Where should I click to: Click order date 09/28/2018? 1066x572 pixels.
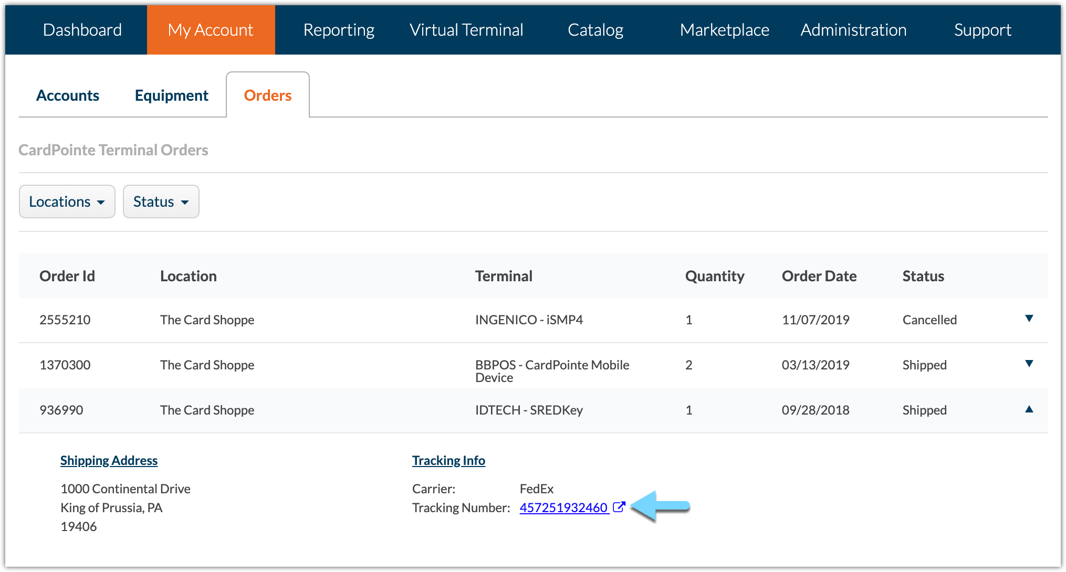click(816, 410)
